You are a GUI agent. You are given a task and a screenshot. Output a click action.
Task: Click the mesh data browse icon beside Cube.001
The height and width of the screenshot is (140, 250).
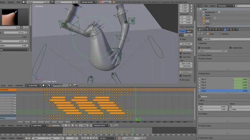coord(200,39)
